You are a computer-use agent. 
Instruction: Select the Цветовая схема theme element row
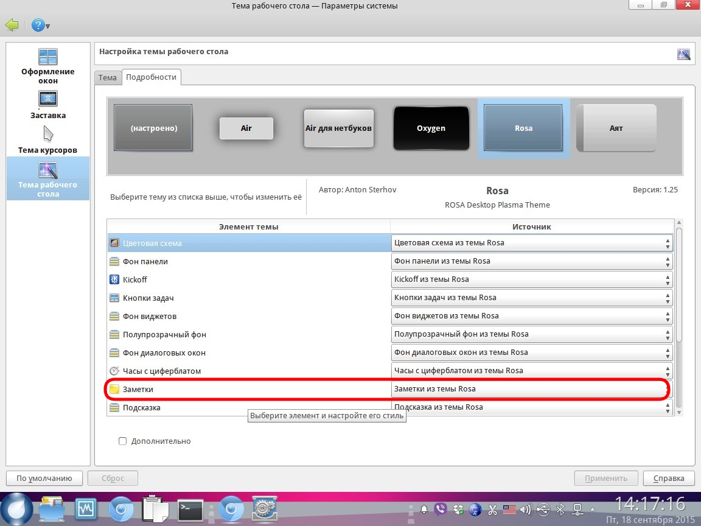tap(248, 243)
